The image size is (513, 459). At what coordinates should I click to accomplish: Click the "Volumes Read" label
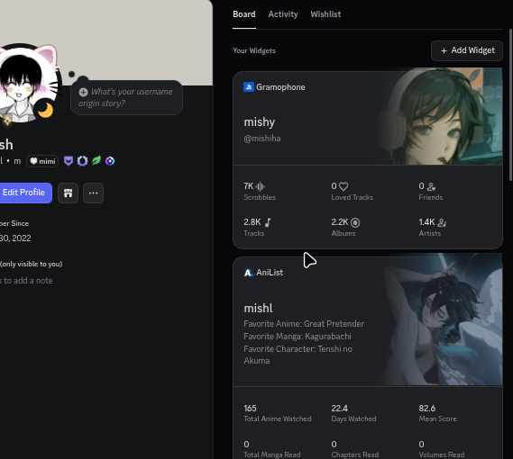tap(442, 454)
